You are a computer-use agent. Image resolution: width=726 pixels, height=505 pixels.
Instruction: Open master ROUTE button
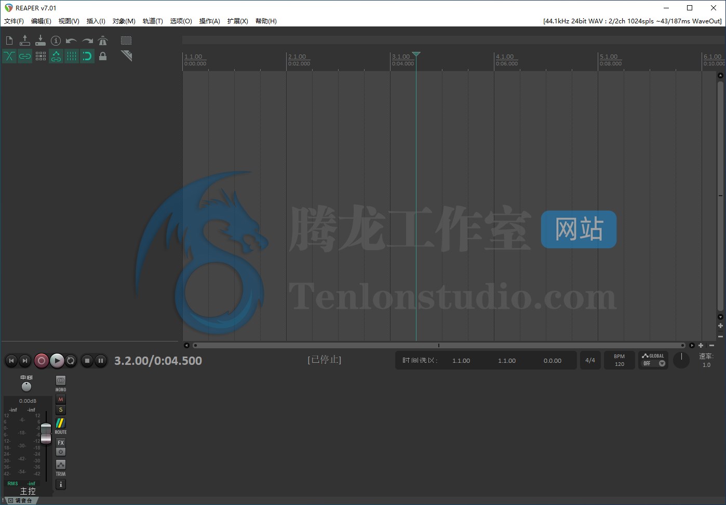coord(61,424)
